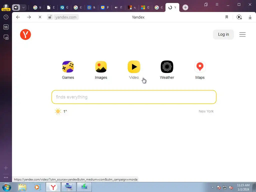Switch to the tab with monitor icon
Viewport: 256px width, 192px height.
(105, 7)
